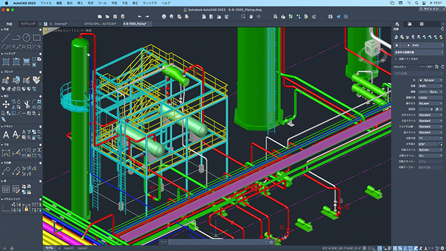Select the Linear Dimension tool
This screenshot has height=251, width=446.
(x=6, y=153)
